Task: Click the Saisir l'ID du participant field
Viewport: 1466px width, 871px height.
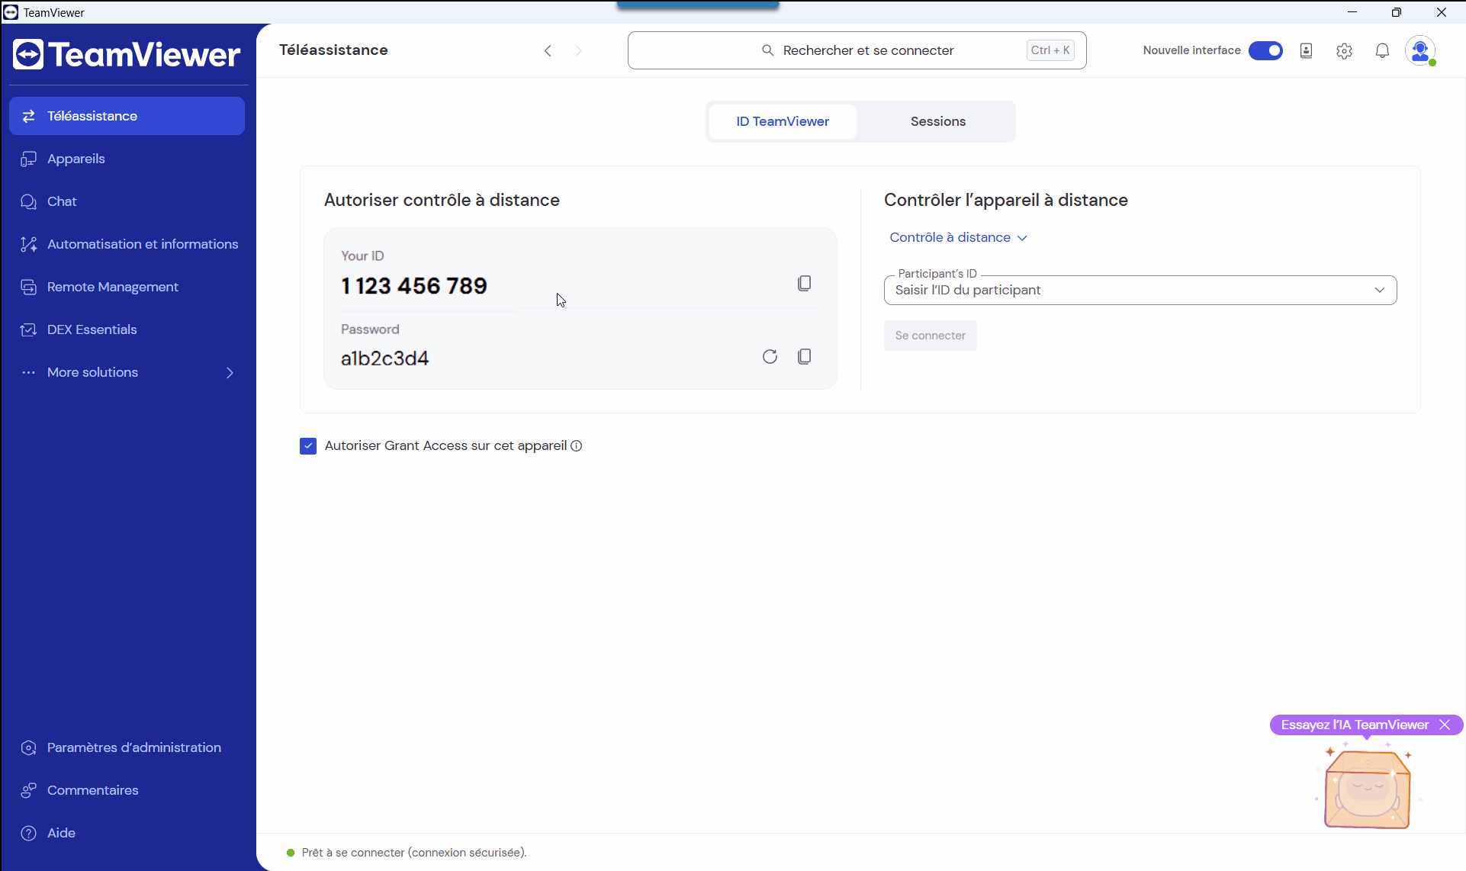Action: click(1140, 290)
